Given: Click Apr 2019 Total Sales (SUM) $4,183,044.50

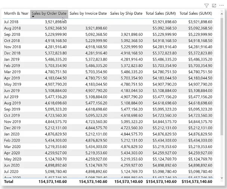Looking at the screenshot, I should [165, 78].
